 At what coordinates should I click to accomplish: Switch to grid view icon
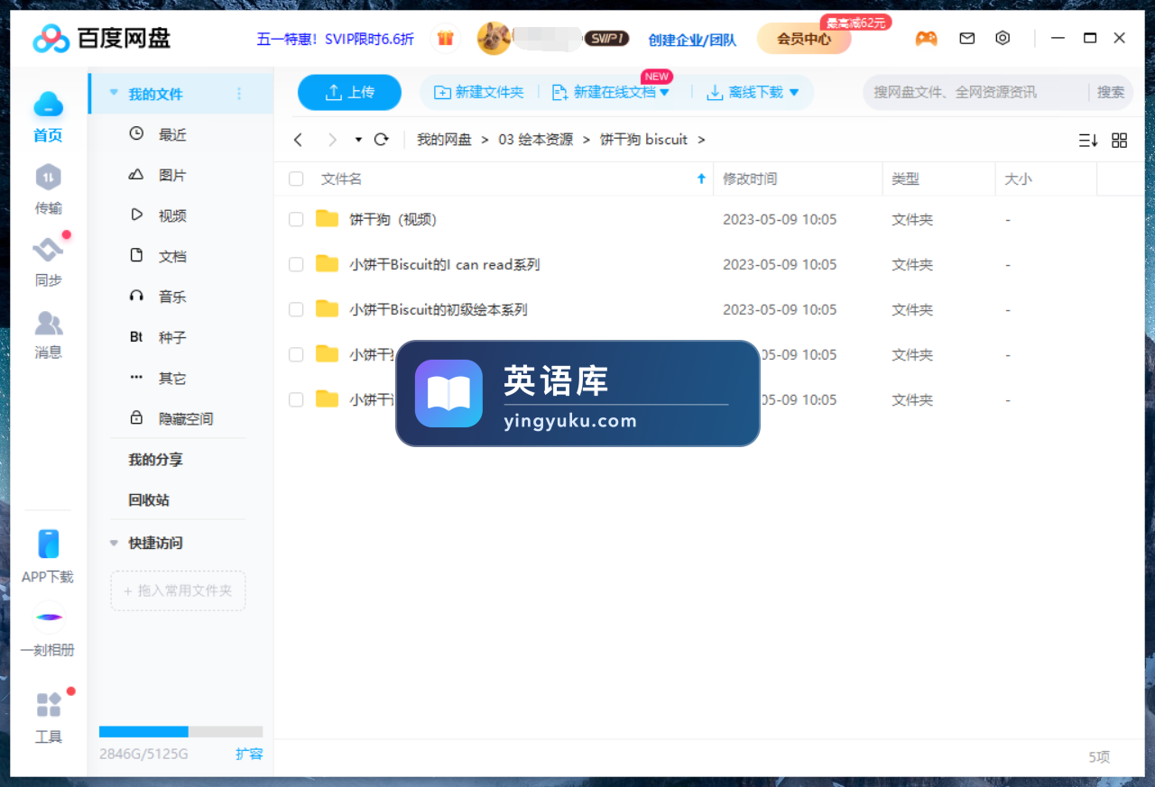(x=1120, y=140)
